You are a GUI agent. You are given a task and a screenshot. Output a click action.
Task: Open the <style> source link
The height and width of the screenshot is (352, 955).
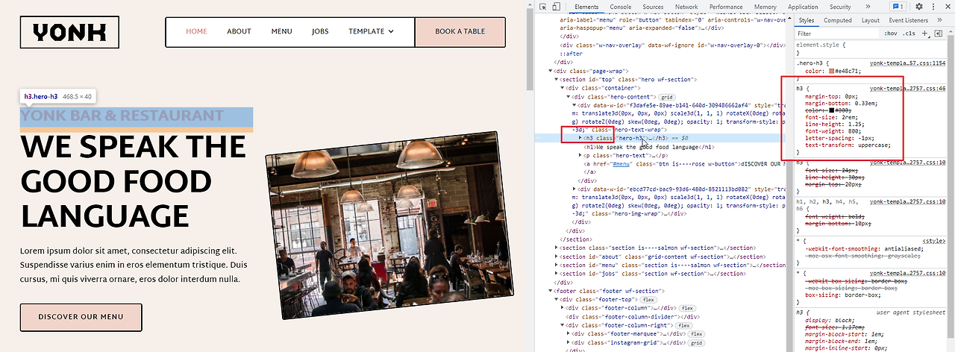933,241
